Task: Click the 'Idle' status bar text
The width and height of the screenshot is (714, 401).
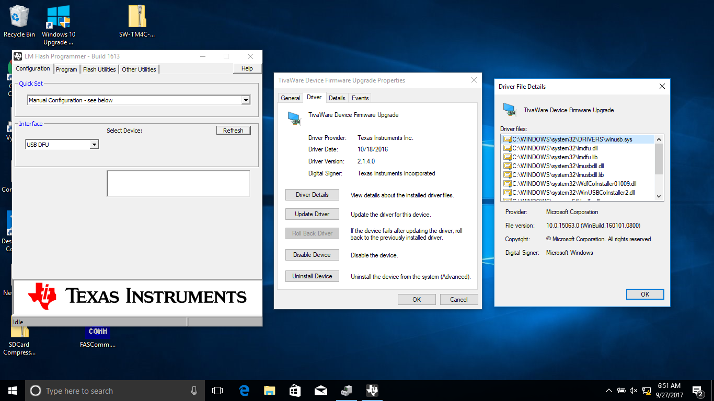Action: pos(18,322)
